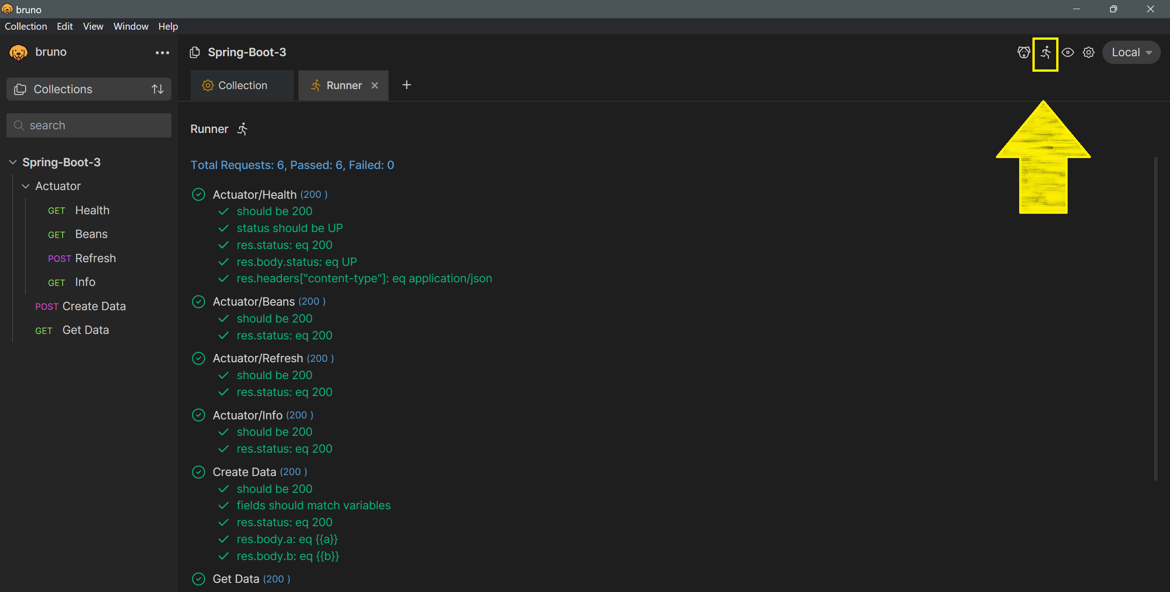Click the pass circle icon for Actuator/Refresh
This screenshot has width=1170, height=592.
click(x=198, y=359)
